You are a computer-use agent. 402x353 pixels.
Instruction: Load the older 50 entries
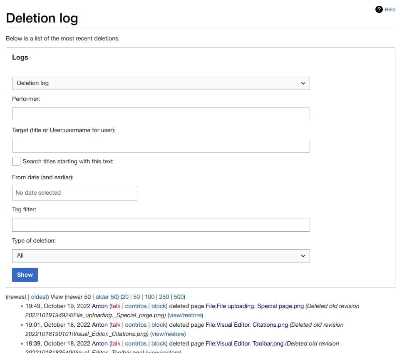[106, 297]
